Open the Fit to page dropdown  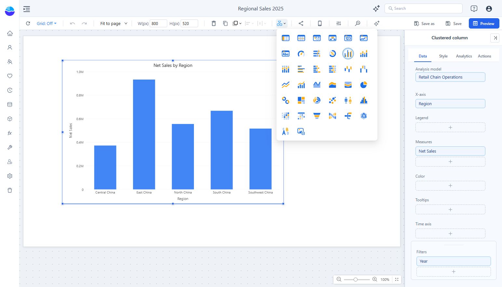click(x=114, y=23)
